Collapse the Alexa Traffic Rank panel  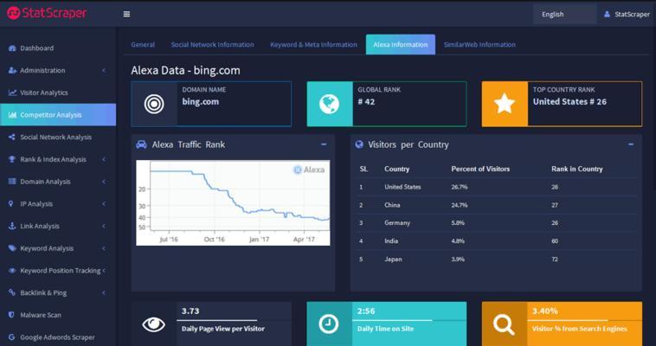(x=324, y=144)
